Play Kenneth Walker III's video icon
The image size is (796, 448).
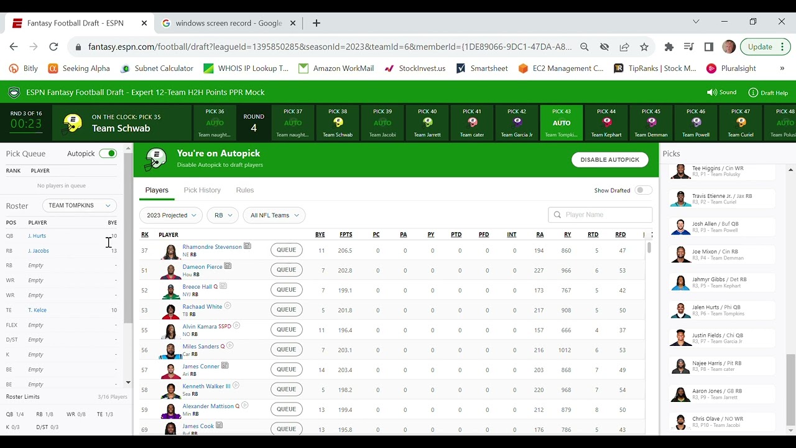(x=236, y=386)
